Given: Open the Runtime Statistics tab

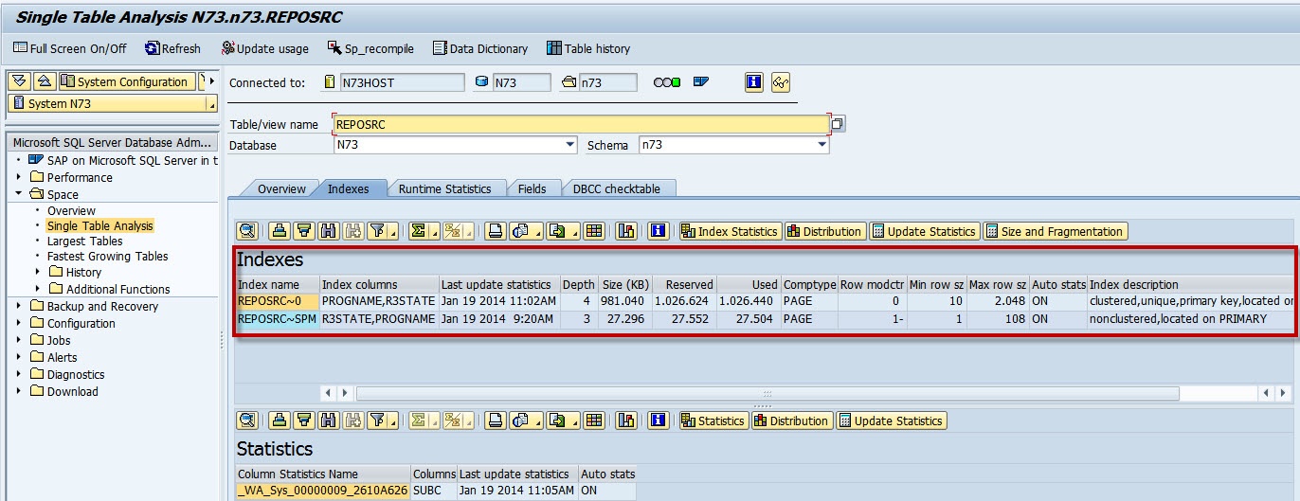Looking at the screenshot, I should point(444,188).
